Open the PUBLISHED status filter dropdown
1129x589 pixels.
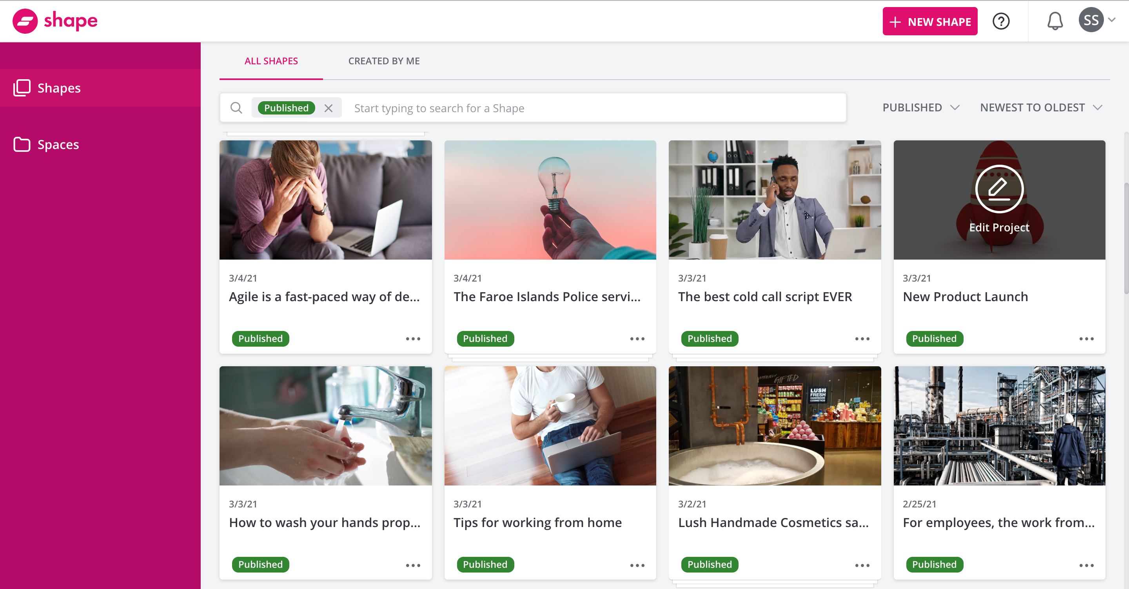tap(920, 107)
